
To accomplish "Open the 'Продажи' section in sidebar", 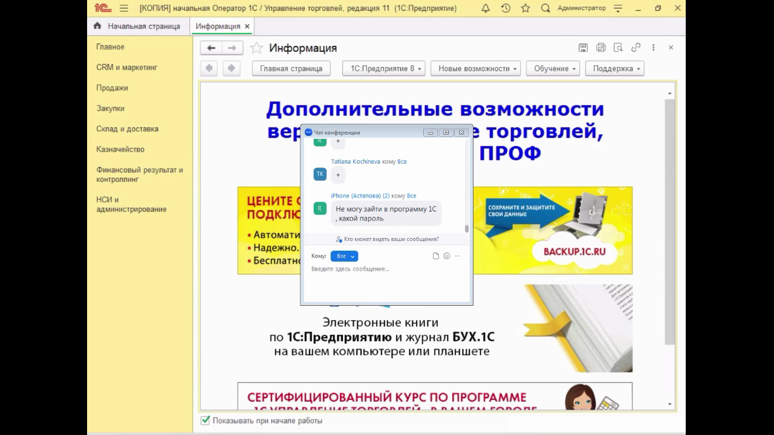I will [x=112, y=88].
